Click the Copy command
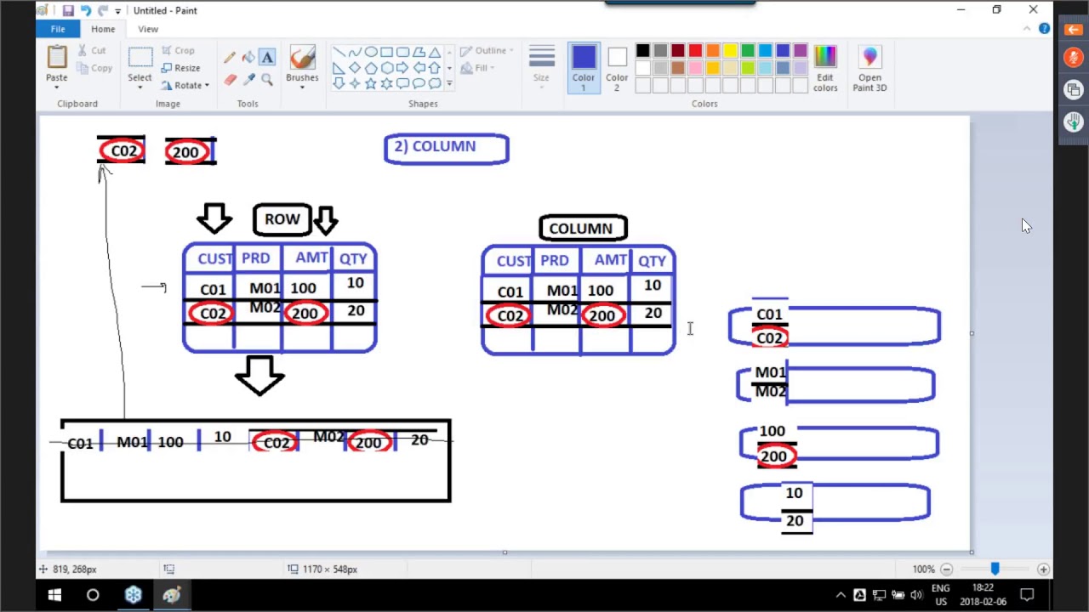 point(94,68)
